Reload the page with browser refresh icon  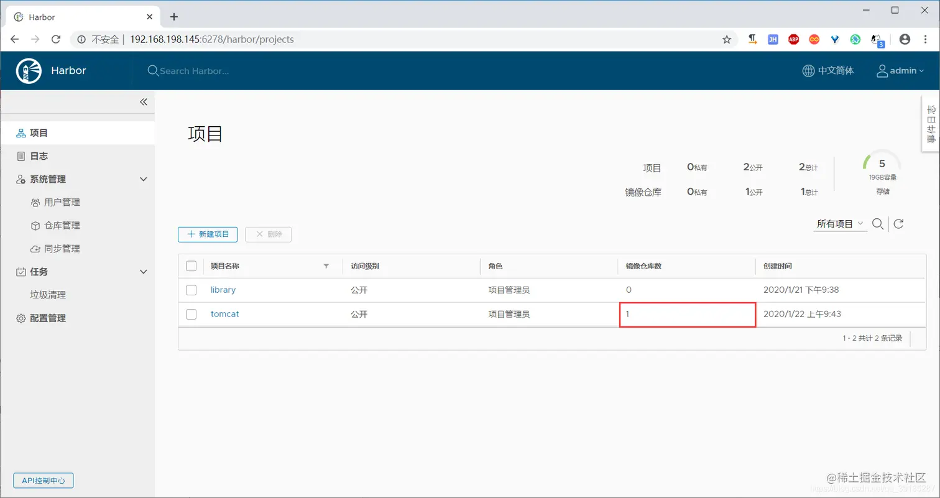point(56,39)
